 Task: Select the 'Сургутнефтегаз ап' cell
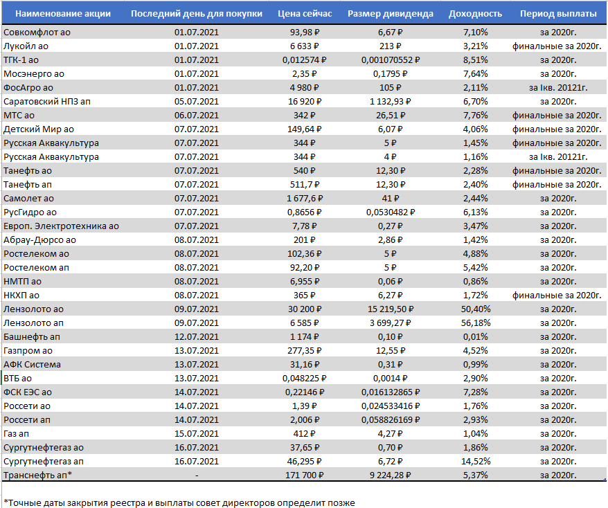pos(44,462)
